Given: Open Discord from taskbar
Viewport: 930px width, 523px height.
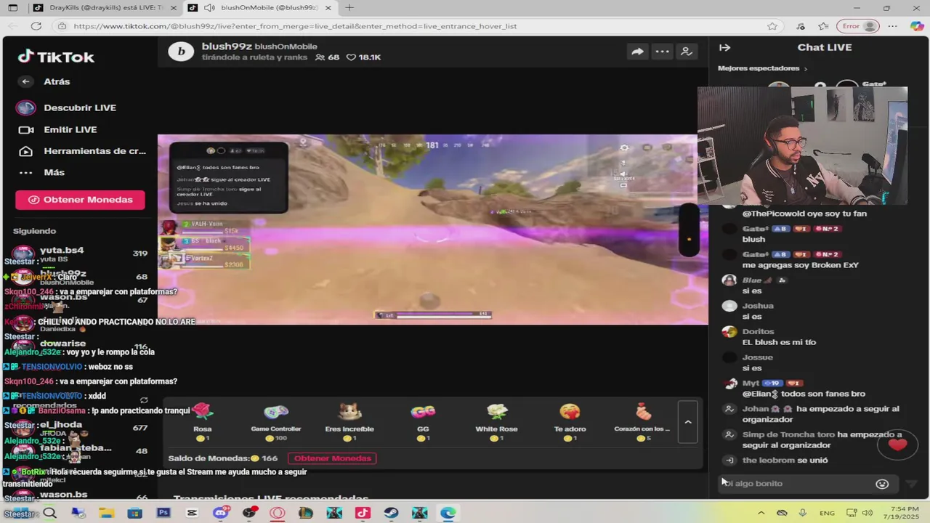Looking at the screenshot, I should click(220, 514).
